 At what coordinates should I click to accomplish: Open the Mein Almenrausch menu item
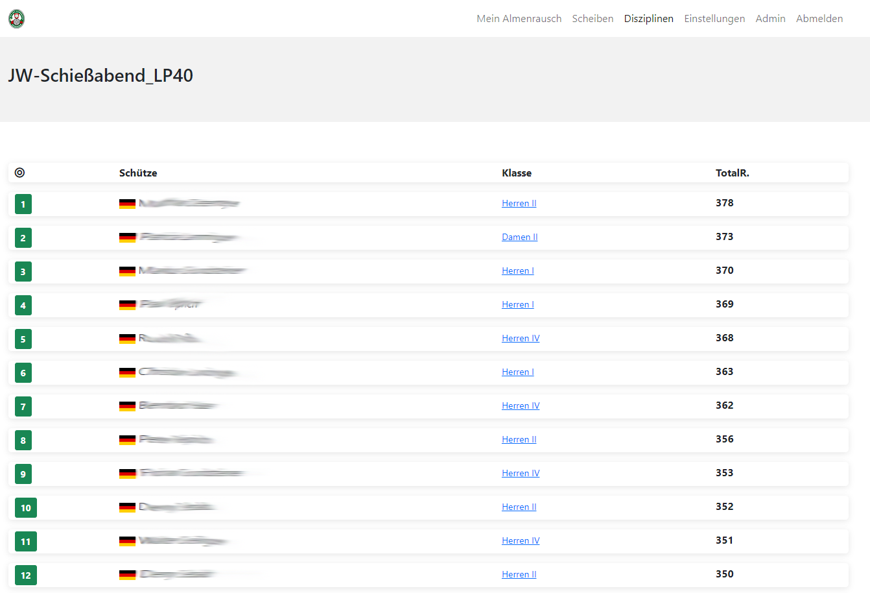[x=519, y=19]
